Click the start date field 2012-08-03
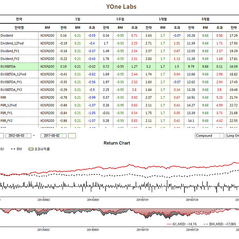Viewport: 239px width, 239px height. click(16, 136)
